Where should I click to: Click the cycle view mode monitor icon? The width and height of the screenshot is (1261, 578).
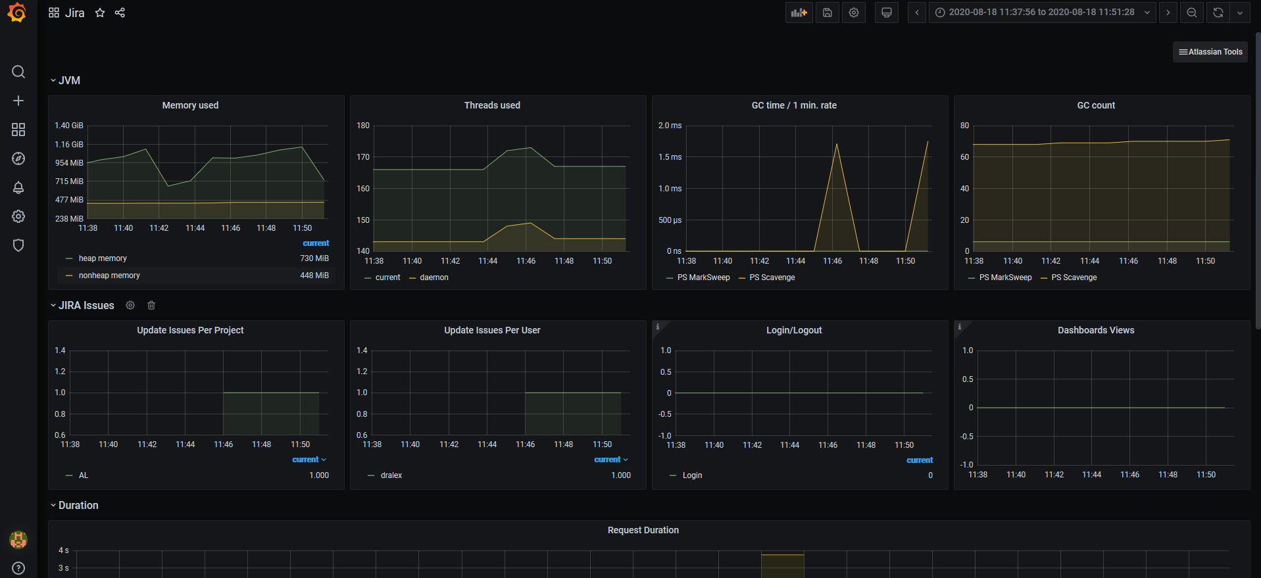point(887,12)
